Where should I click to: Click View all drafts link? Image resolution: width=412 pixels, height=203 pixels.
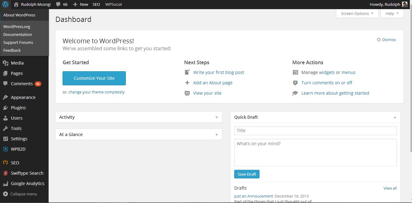390,188
